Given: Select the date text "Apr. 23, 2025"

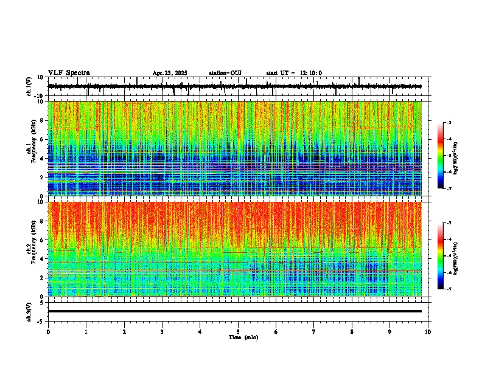Looking at the screenshot, I should pos(170,73).
